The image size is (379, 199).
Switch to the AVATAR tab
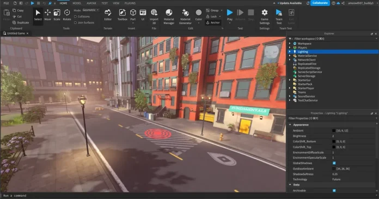[x=91, y=3]
